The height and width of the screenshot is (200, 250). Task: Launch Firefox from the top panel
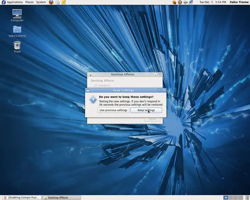51,2
